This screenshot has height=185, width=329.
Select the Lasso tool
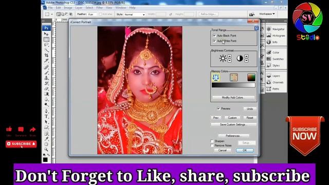(46, 45)
